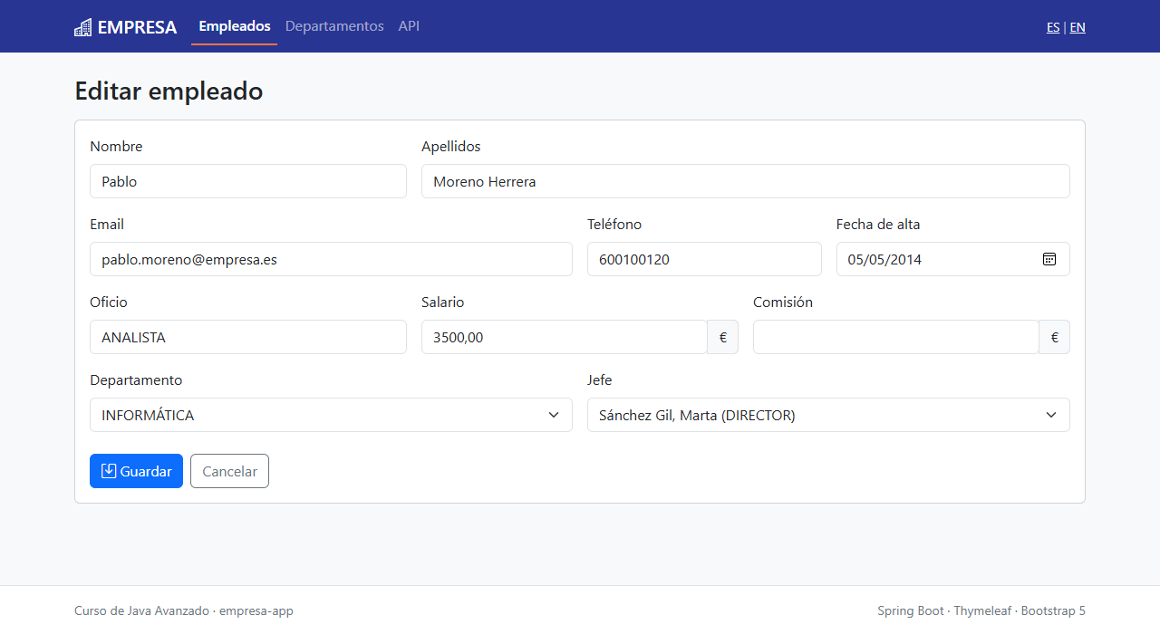Select the Email input field
The height and width of the screenshot is (634, 1160).
pos(331,259)
